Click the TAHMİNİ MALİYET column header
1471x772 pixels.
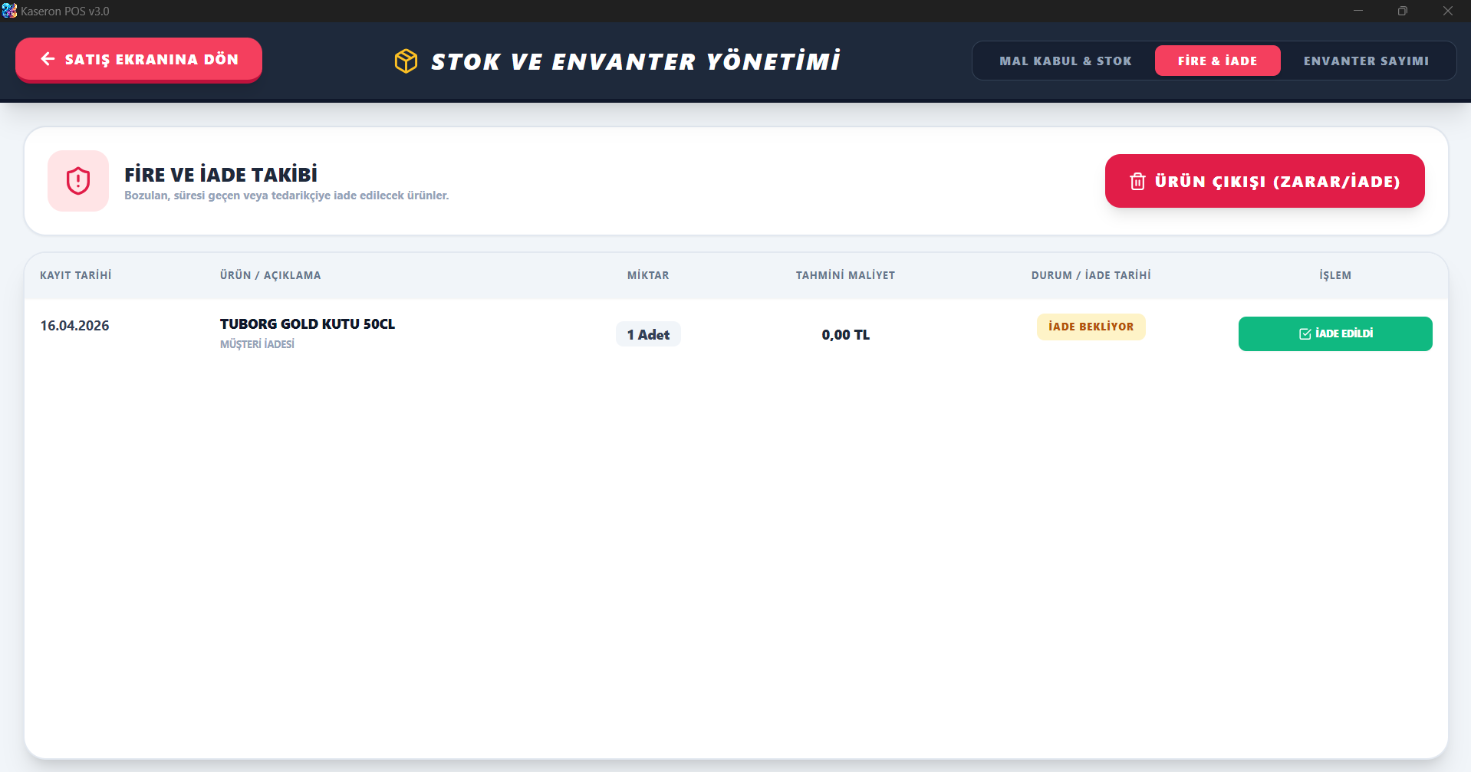tap(845, 275)
